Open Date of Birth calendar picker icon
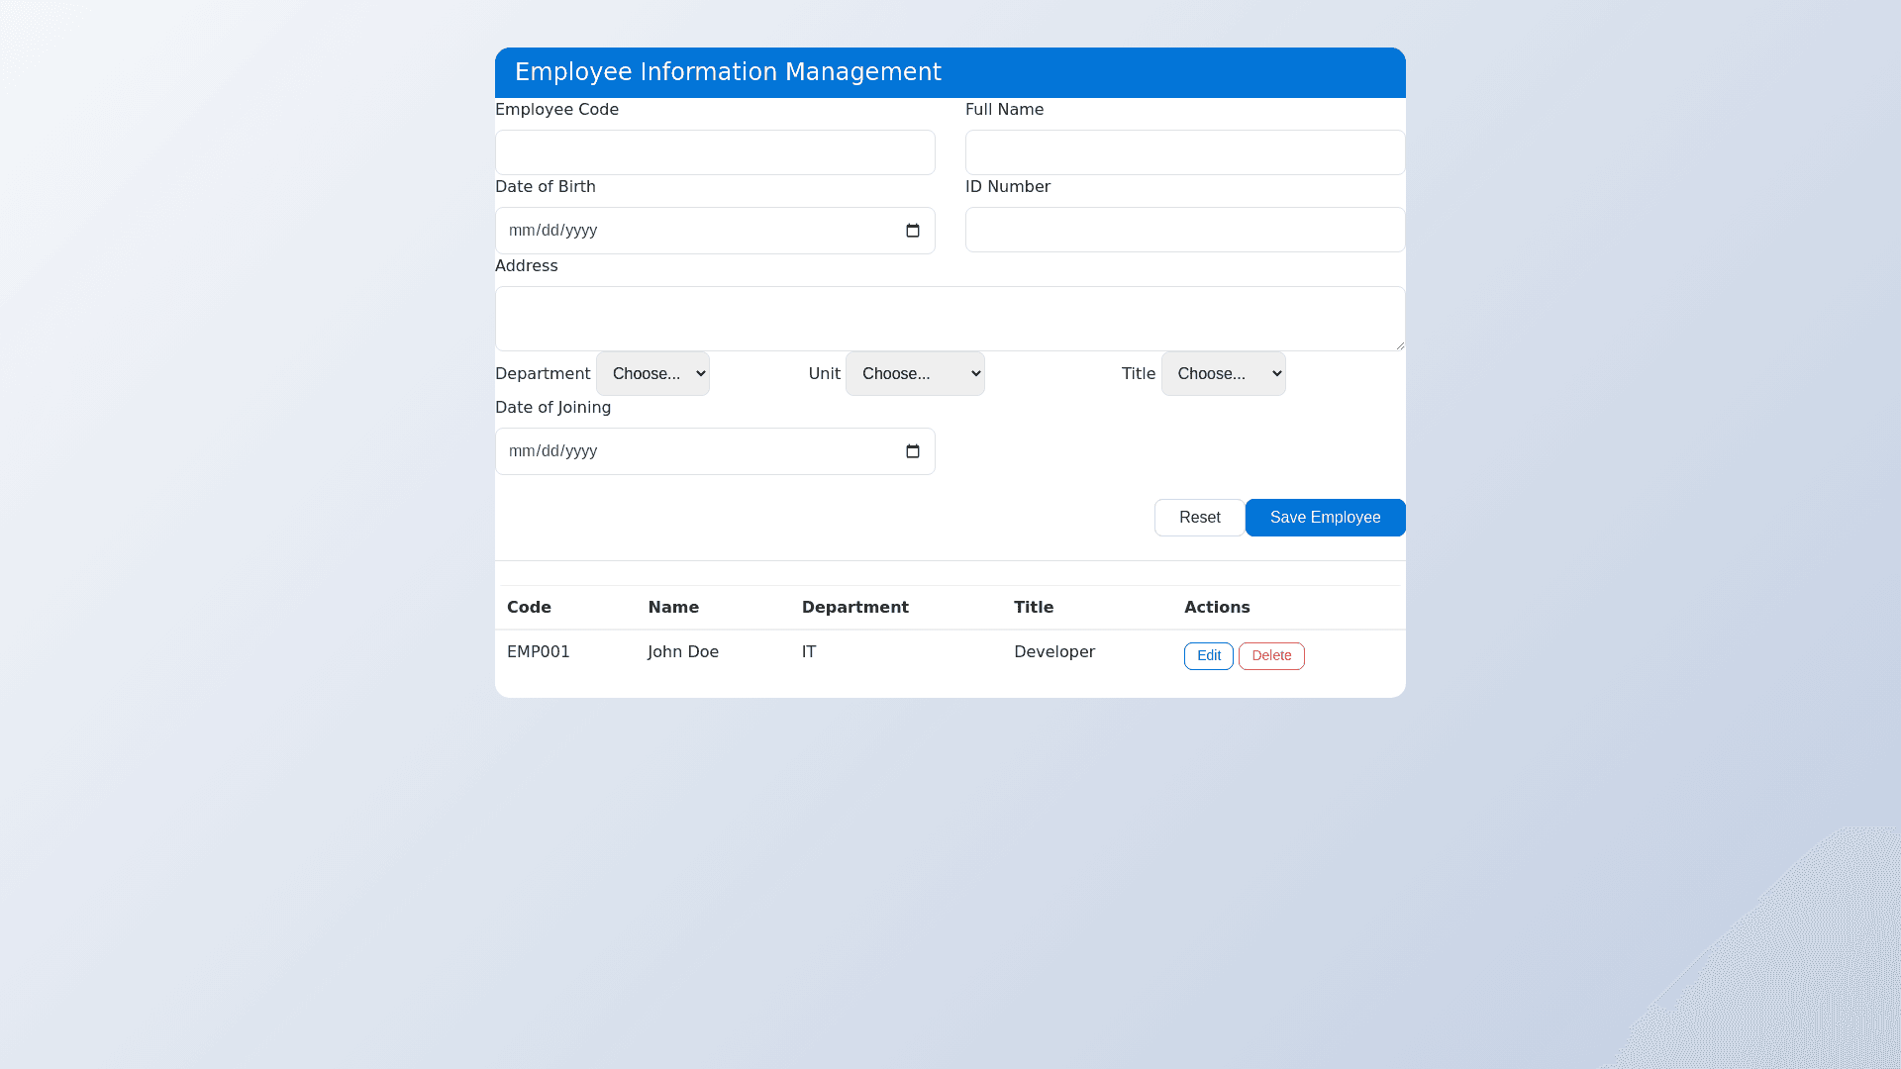The height and width of the screenshot is (1069, 1901). click(x=912, y=231)
